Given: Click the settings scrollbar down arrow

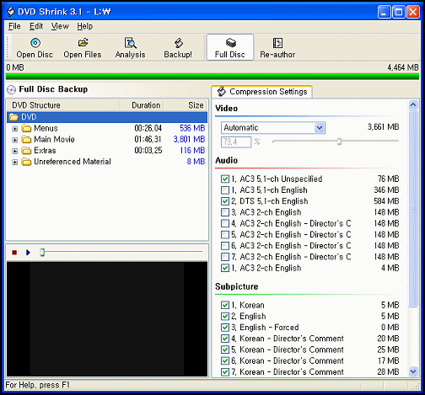Looking at the screenshot, I should pos(413,371).
